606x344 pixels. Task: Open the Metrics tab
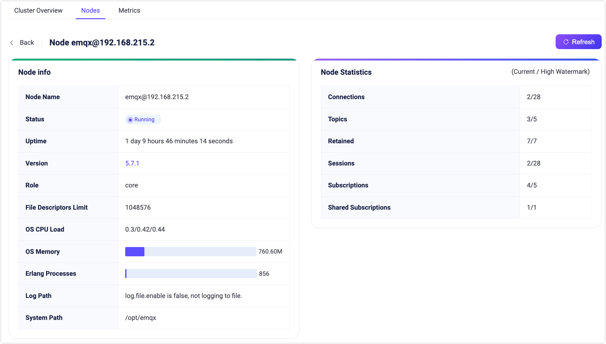tap(129, 10)
